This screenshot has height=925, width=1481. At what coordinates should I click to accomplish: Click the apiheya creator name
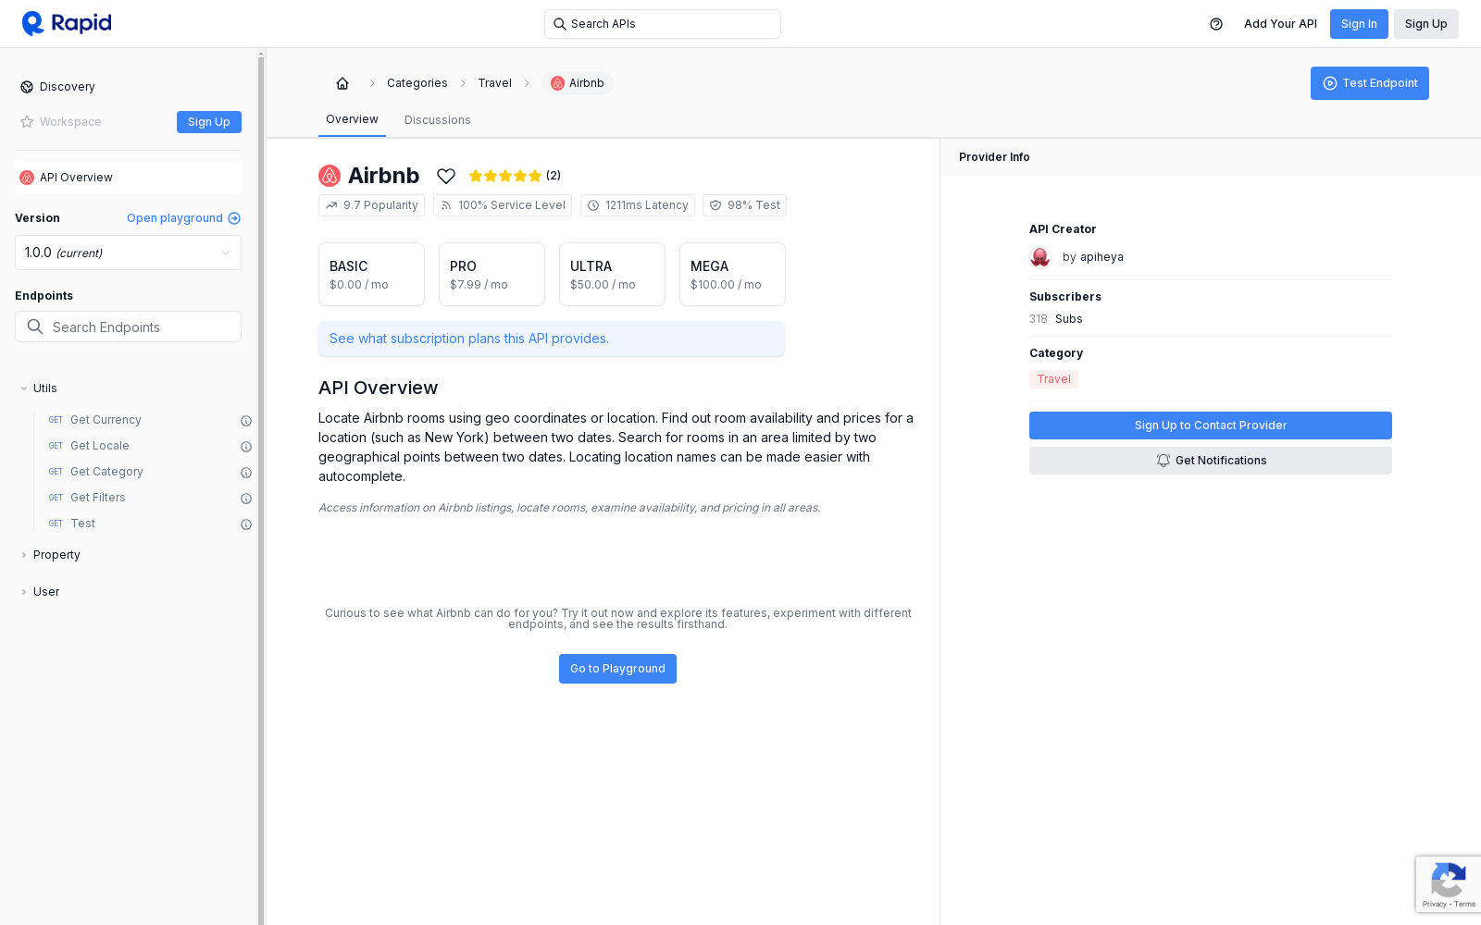pos(1101,257)
